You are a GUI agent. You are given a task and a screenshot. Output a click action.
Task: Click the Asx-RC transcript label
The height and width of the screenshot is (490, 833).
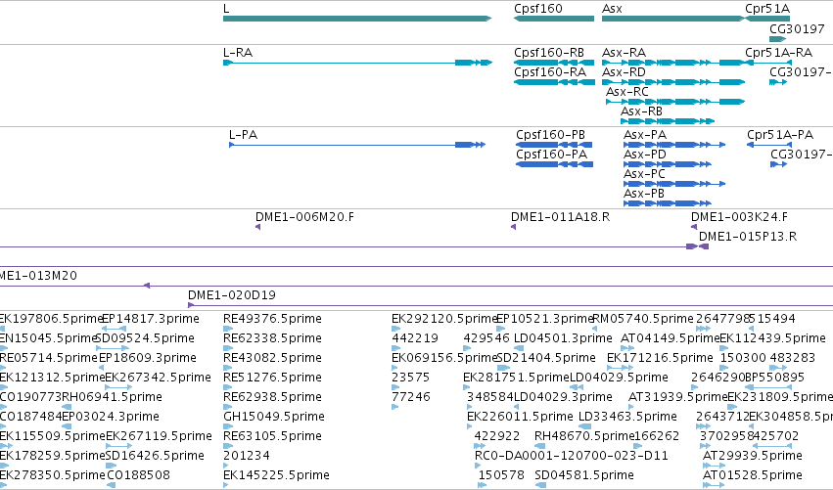pos(627,92)
